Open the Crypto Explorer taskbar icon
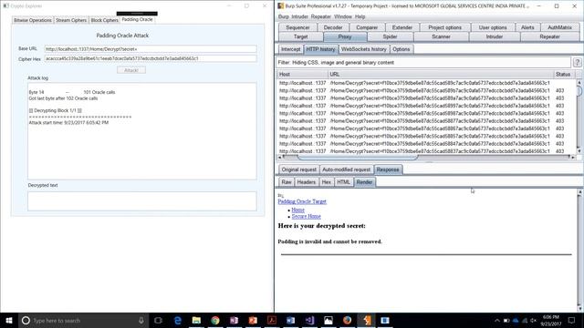Viewport: 584px width, 328px height. pos(385,320)
